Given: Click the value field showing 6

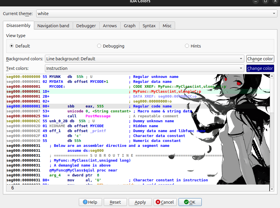Looking at the screenshot, I should click(12, 188).
